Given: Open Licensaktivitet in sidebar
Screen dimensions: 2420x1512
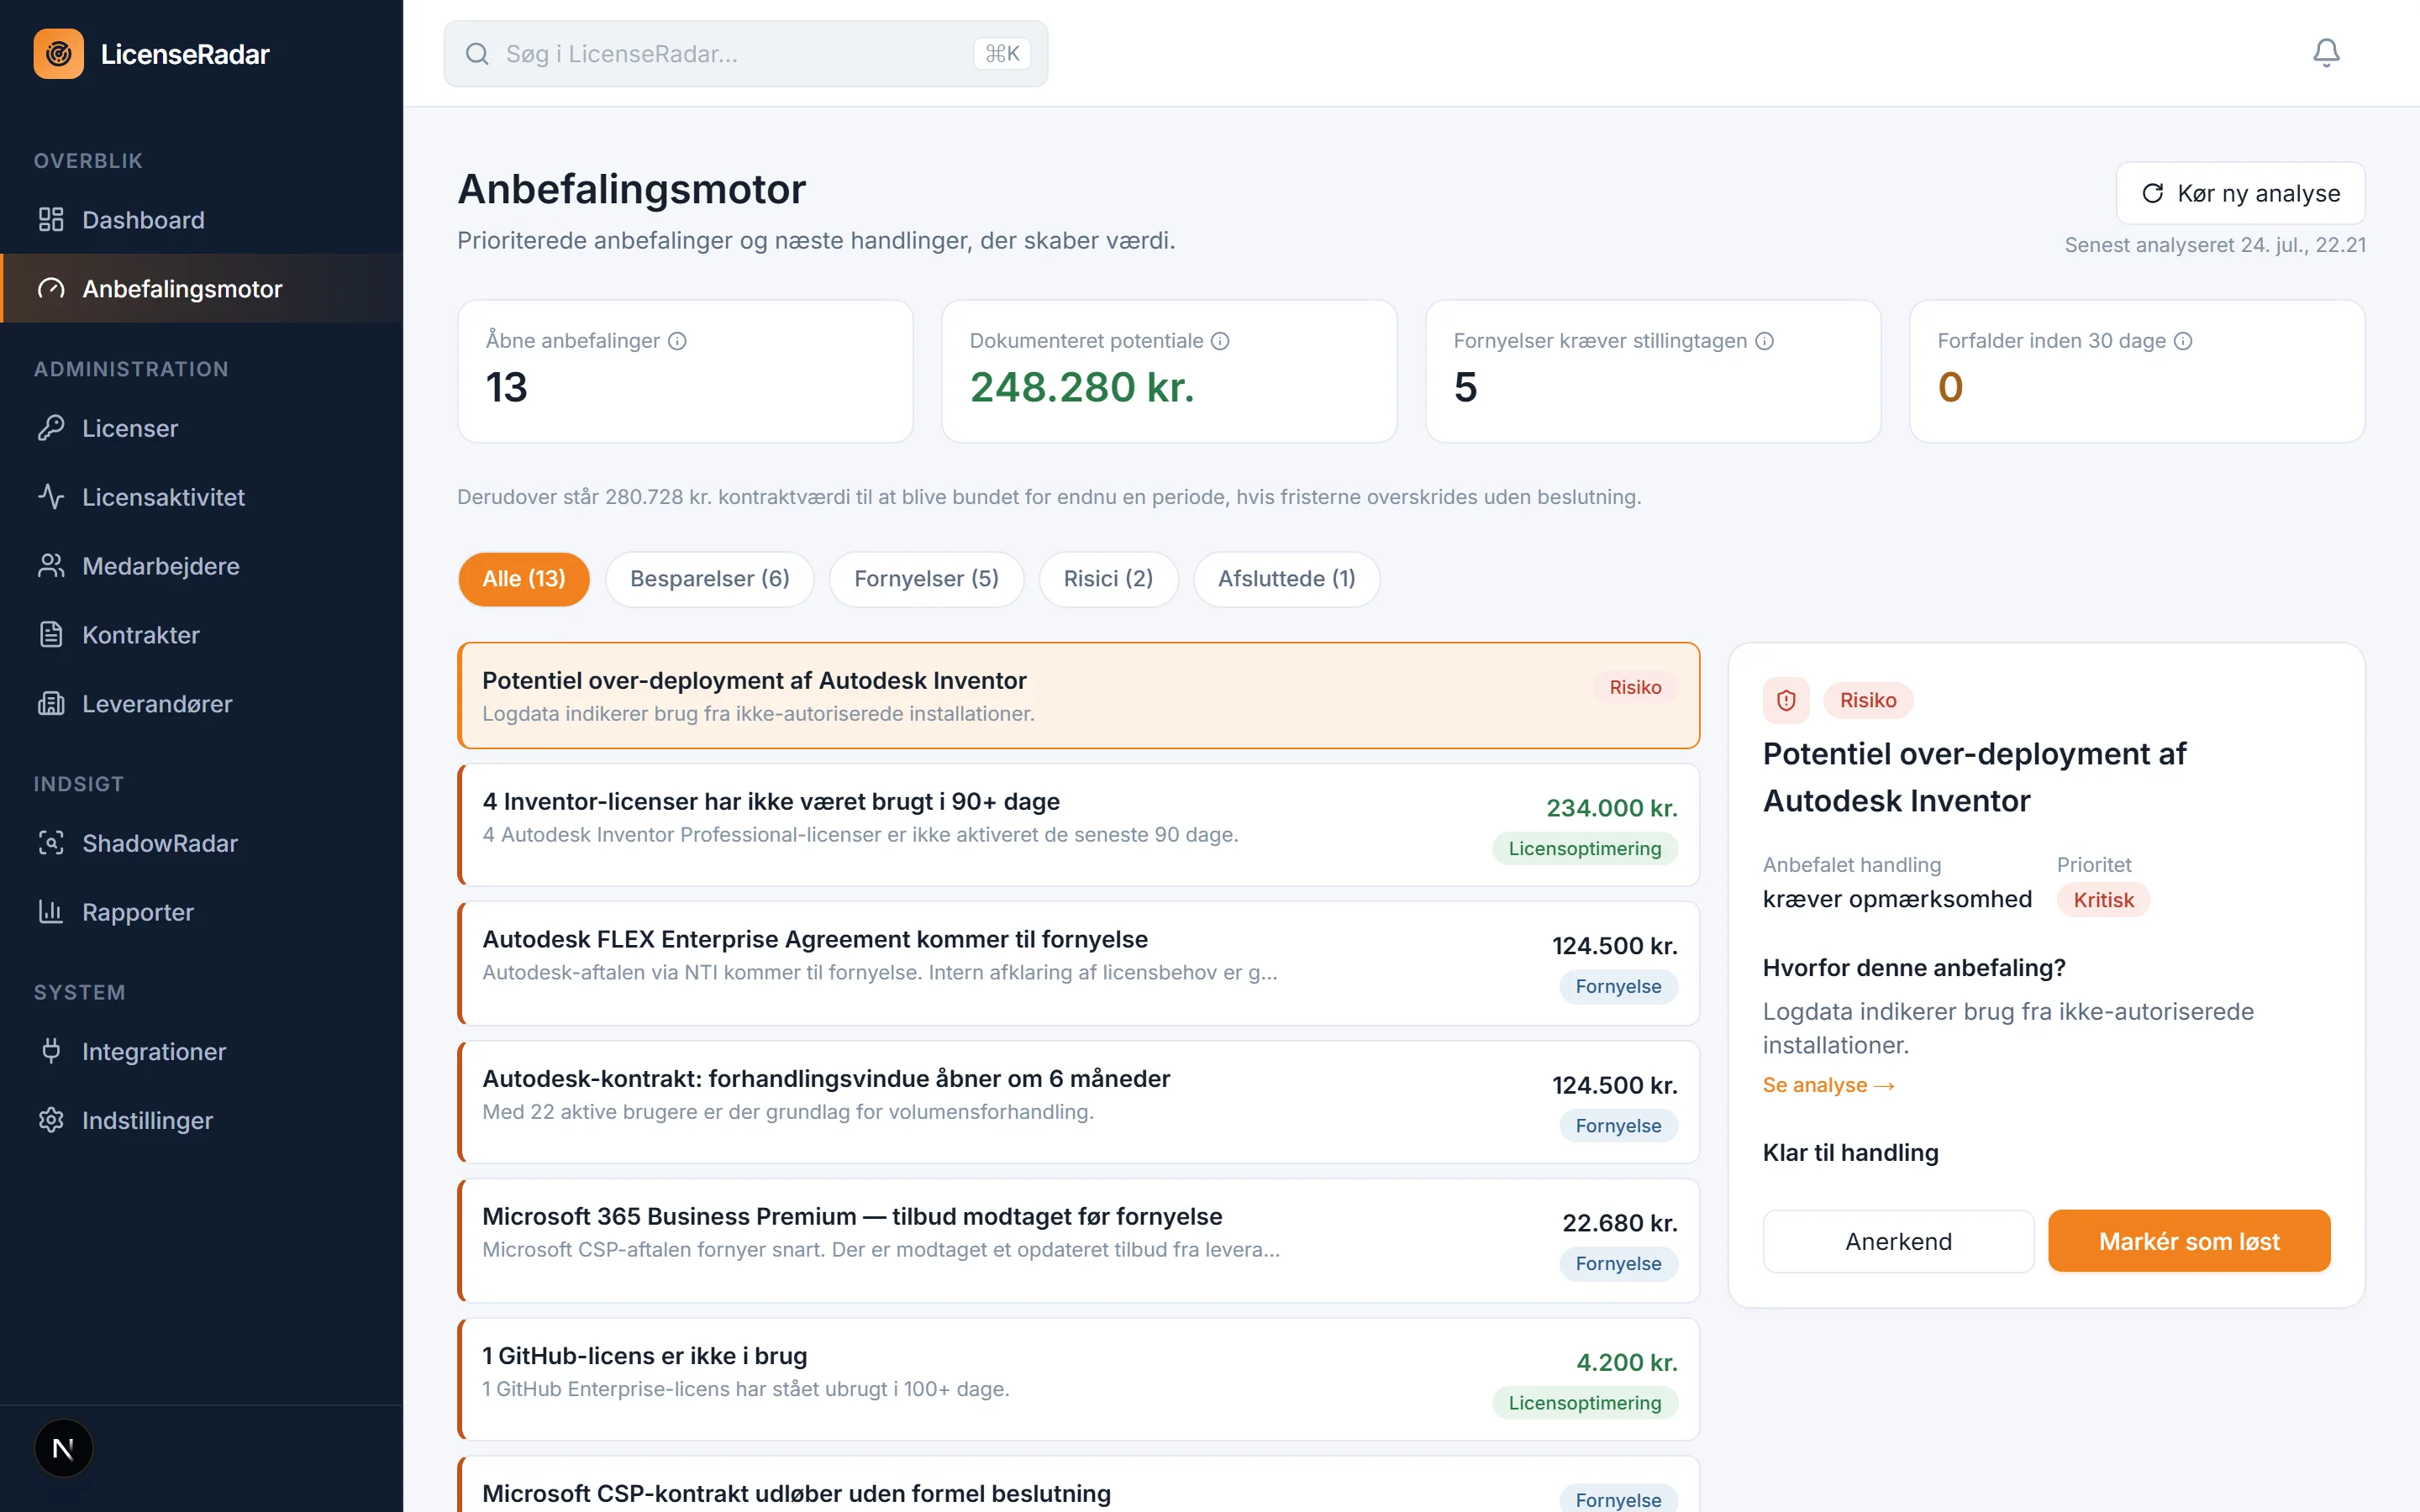Looking at the screenshot, I should 202,497.
